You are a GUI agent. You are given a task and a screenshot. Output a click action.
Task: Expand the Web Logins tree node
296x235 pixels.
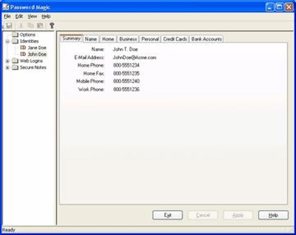point(7,61)
